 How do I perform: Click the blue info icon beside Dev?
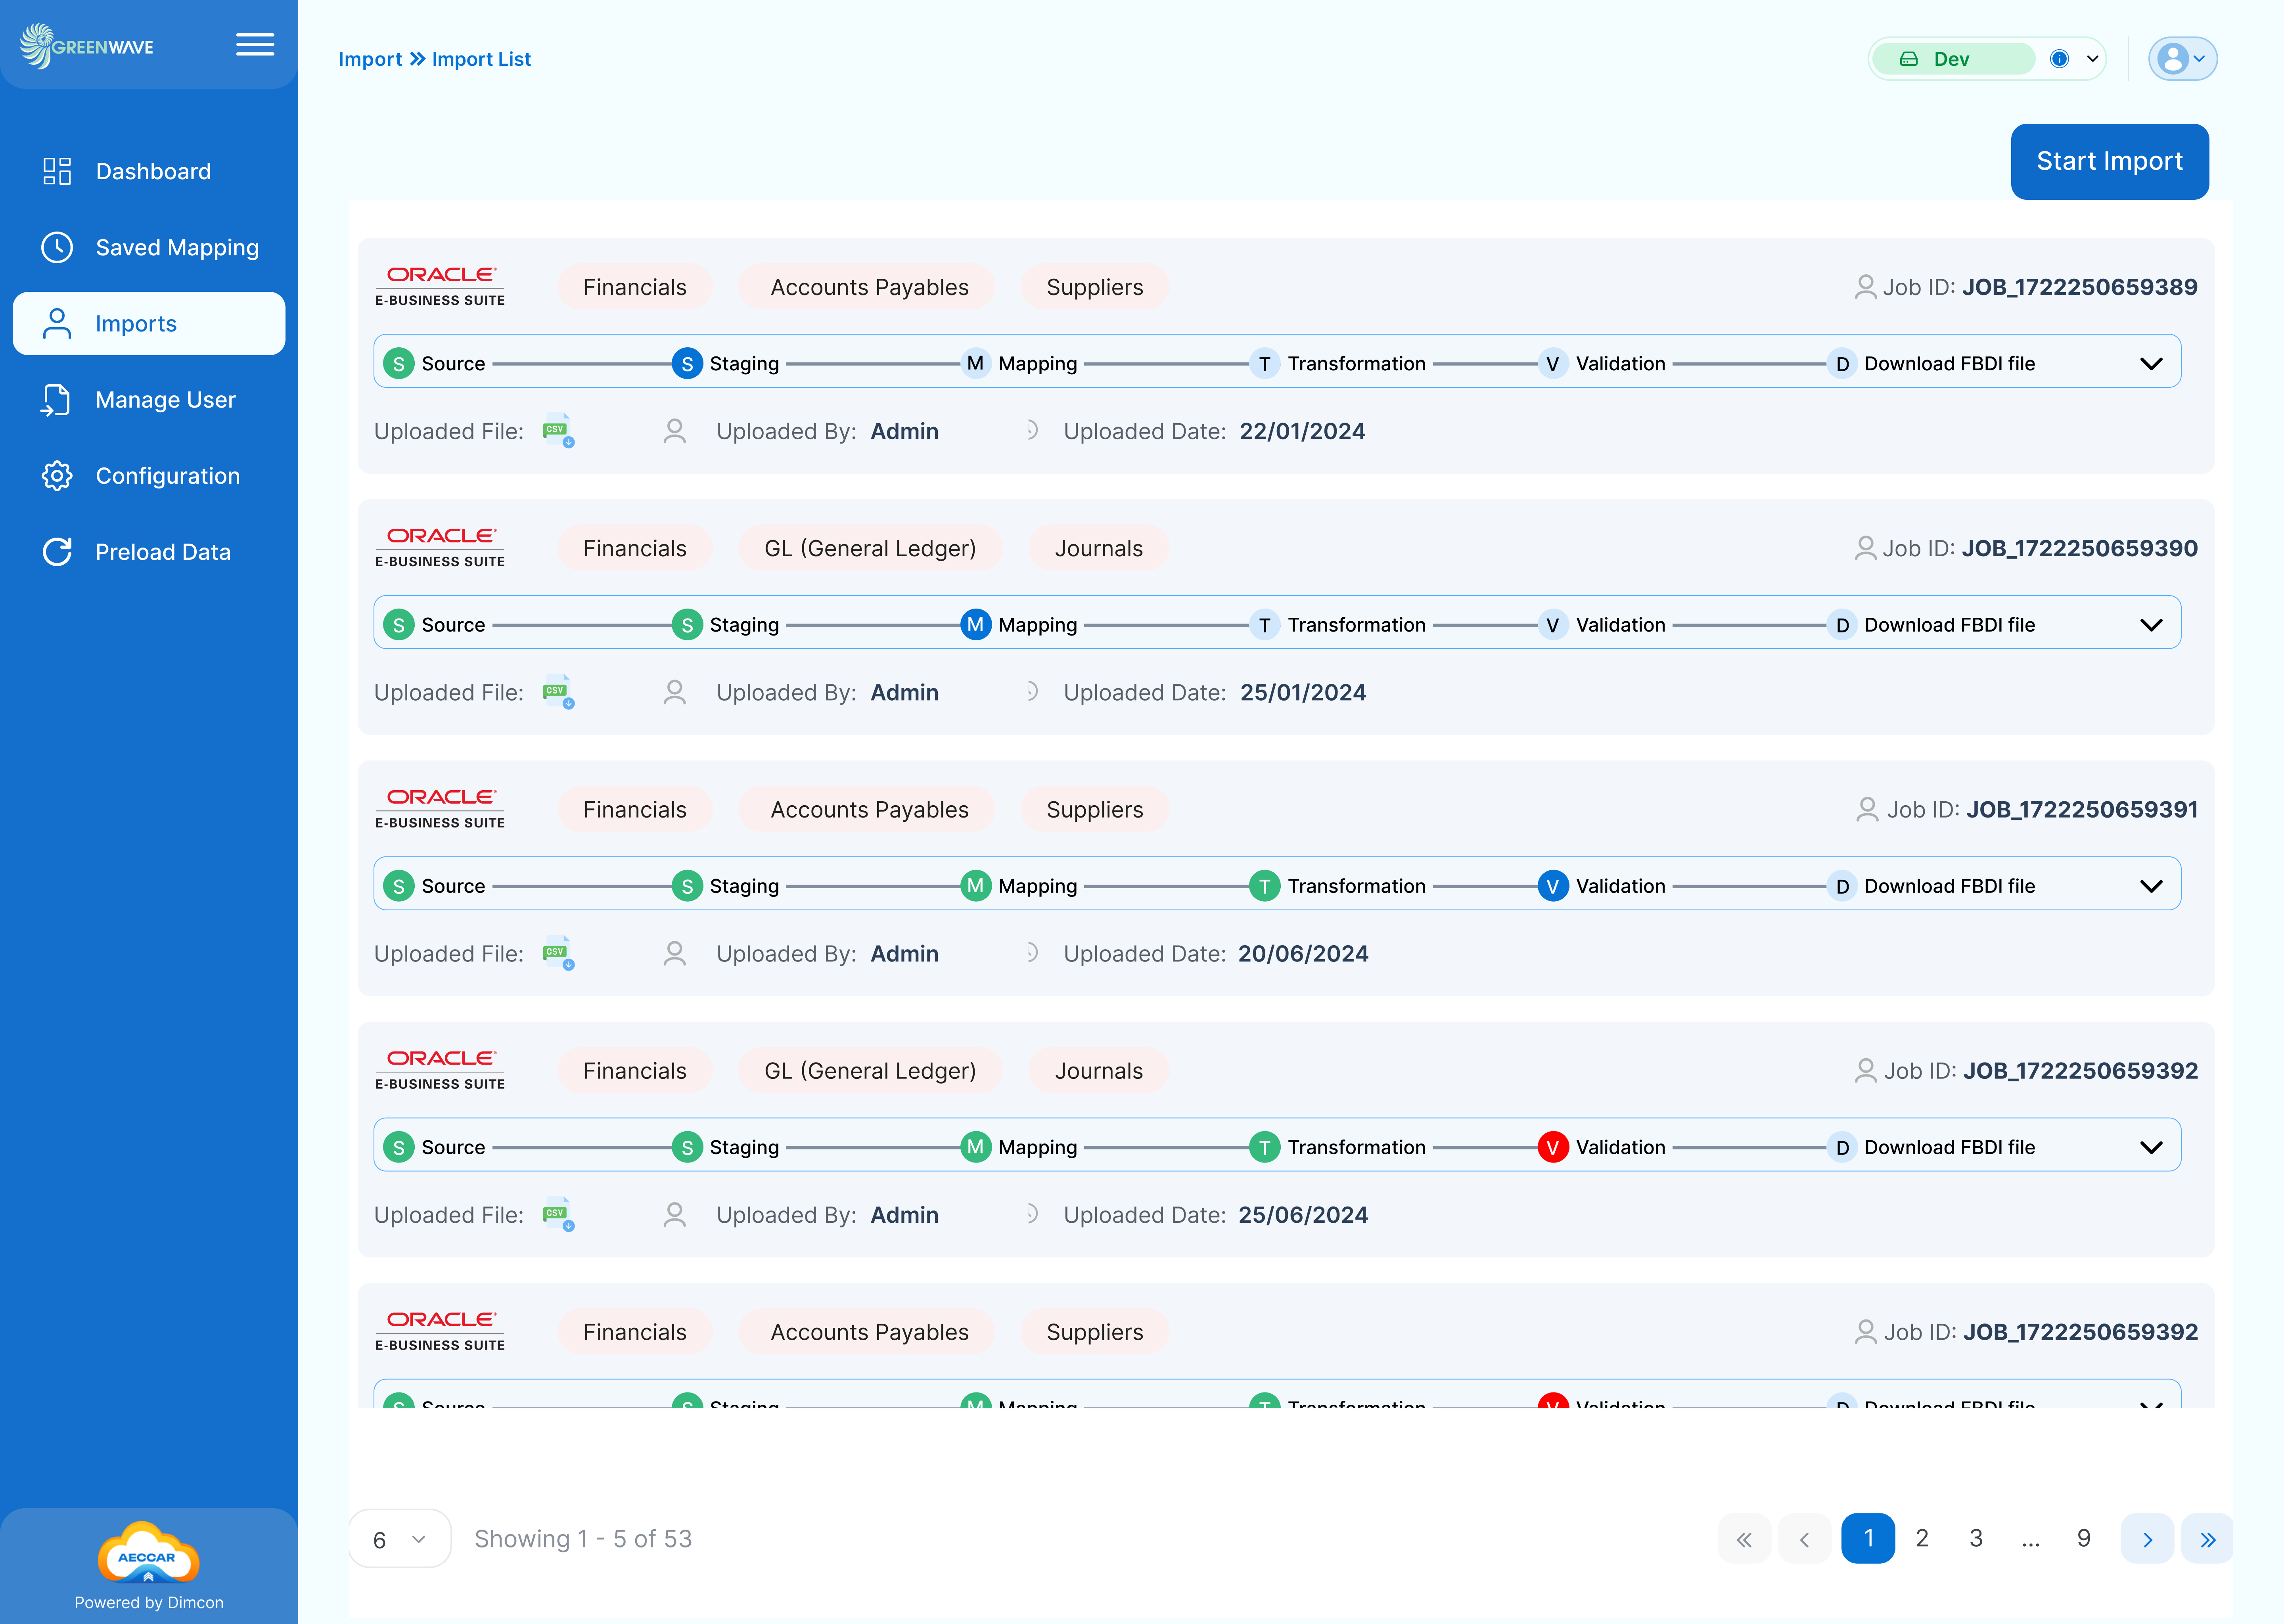2059,59
